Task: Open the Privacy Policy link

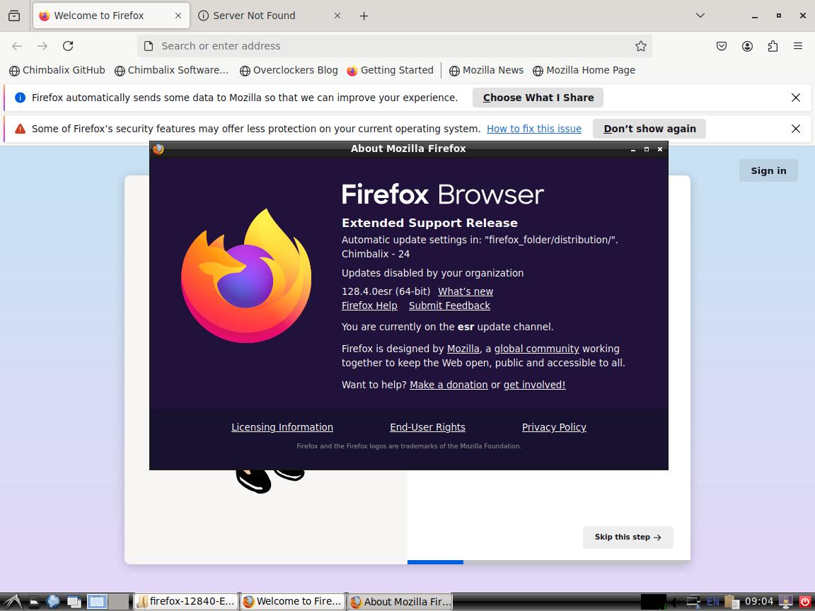Action: coord(554,427)
